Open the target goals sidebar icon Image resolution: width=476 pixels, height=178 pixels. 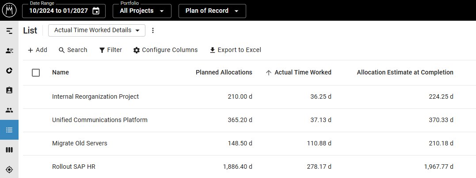9,170
